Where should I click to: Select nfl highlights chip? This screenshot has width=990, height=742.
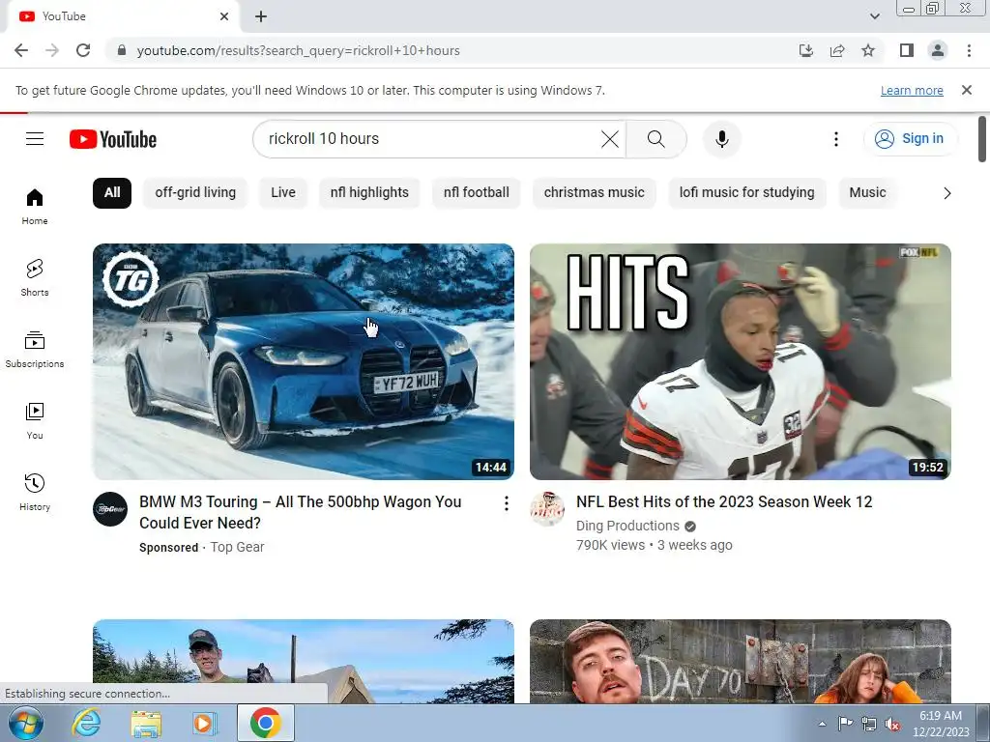369,192
